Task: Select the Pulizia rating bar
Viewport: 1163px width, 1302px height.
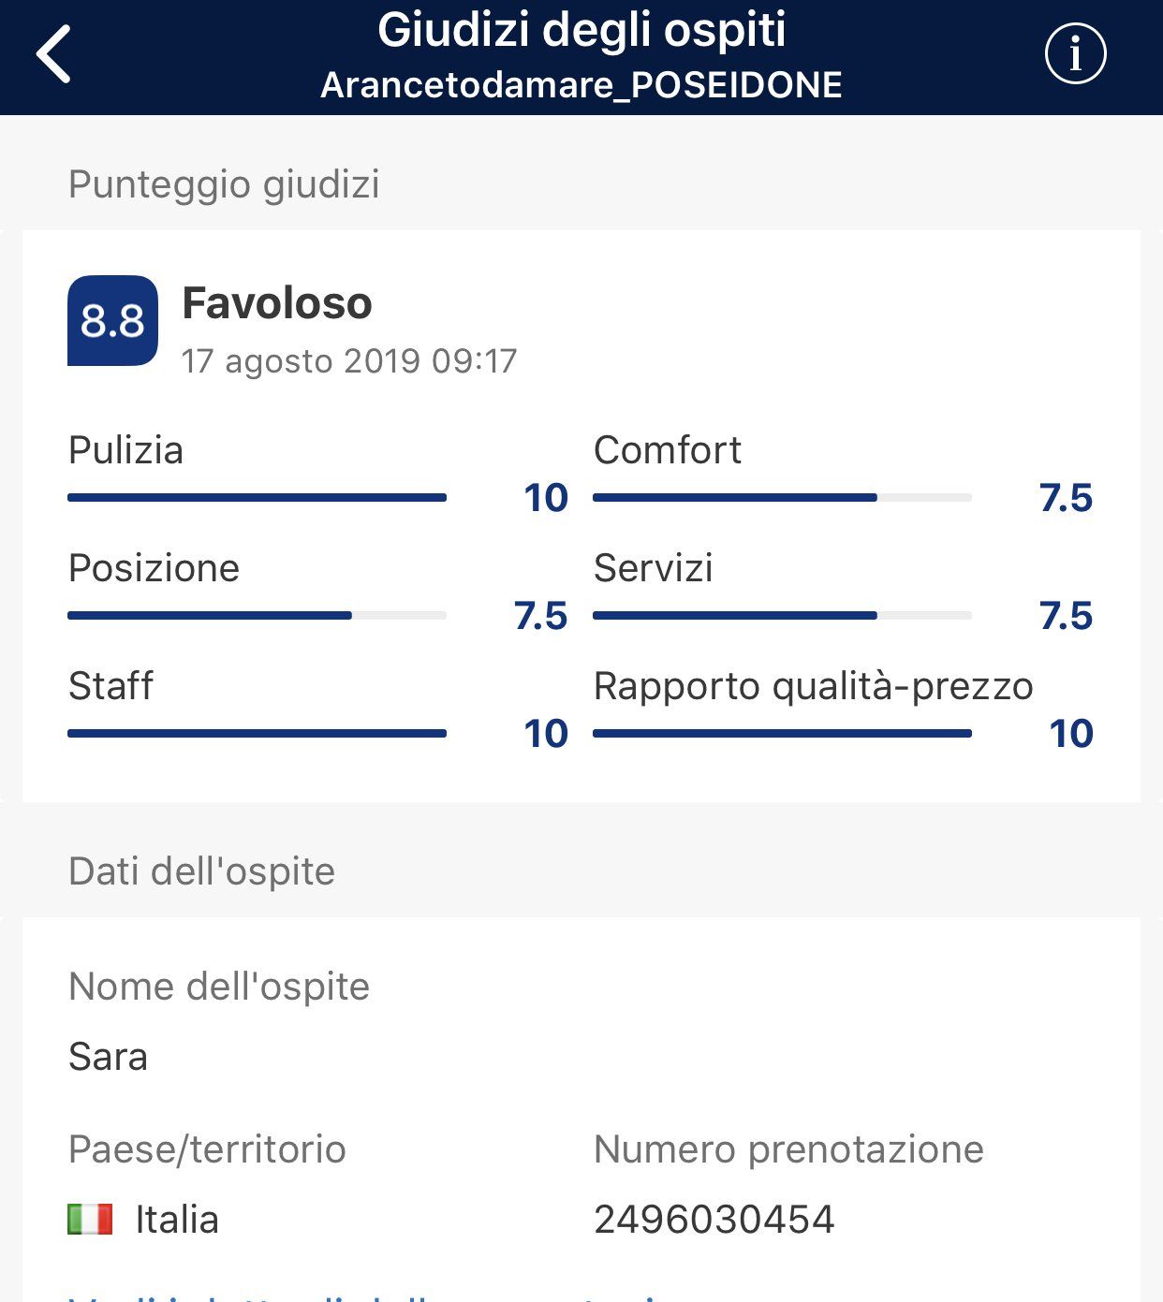Action: tap(257, 498)
